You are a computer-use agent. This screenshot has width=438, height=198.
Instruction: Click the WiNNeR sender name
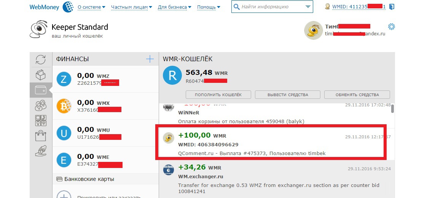(188, 113)
